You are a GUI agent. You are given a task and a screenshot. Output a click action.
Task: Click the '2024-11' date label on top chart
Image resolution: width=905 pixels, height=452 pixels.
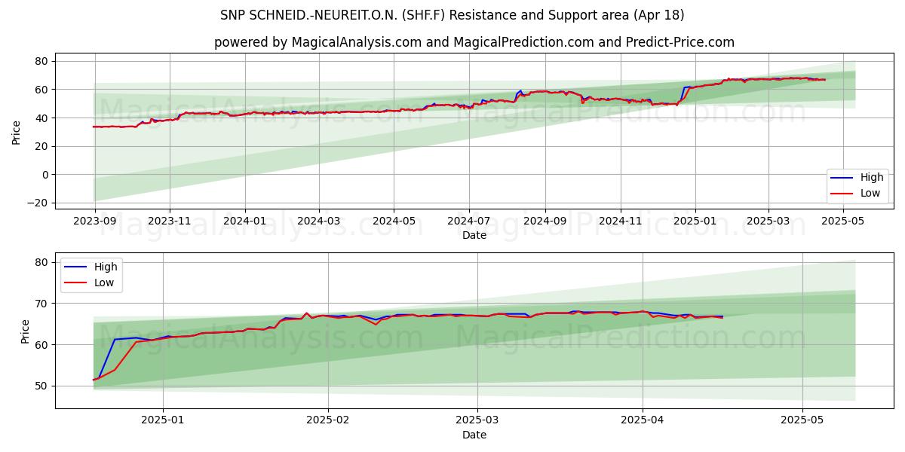pyautogui.click(x=621, y=221)
